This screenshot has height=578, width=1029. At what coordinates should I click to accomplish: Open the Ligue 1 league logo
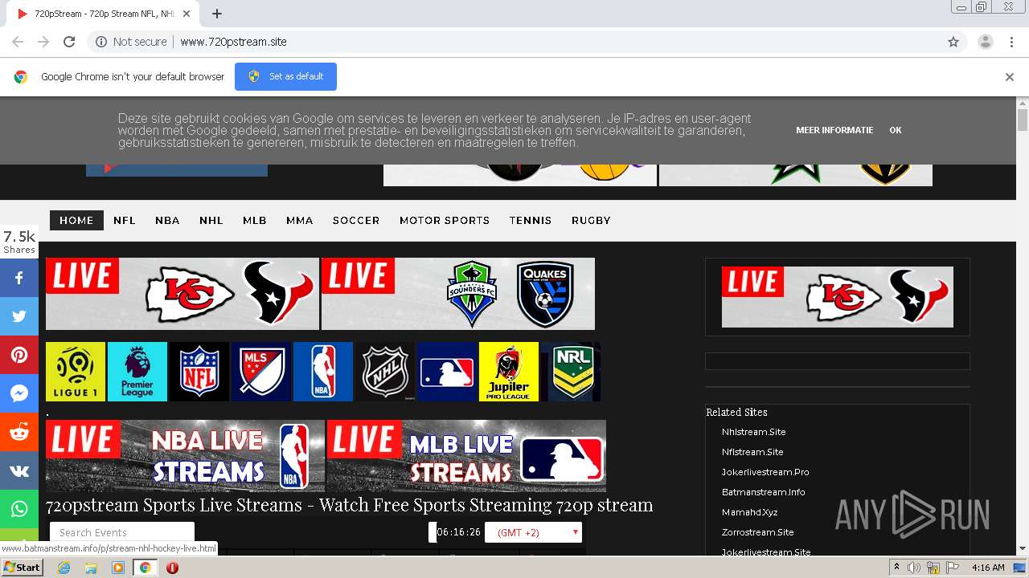pyautogui.click(x=76, y=372)
